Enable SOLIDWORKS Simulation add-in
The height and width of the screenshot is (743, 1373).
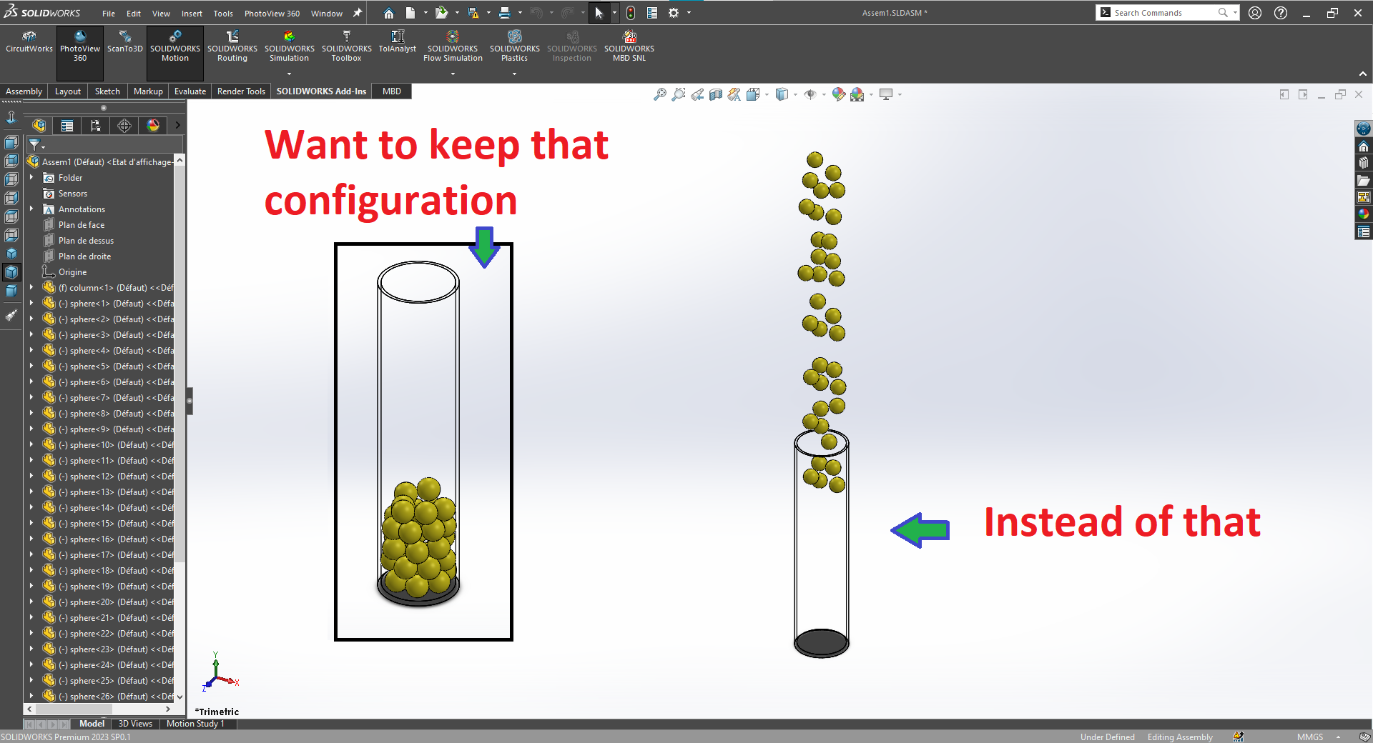tap(289, 44)
